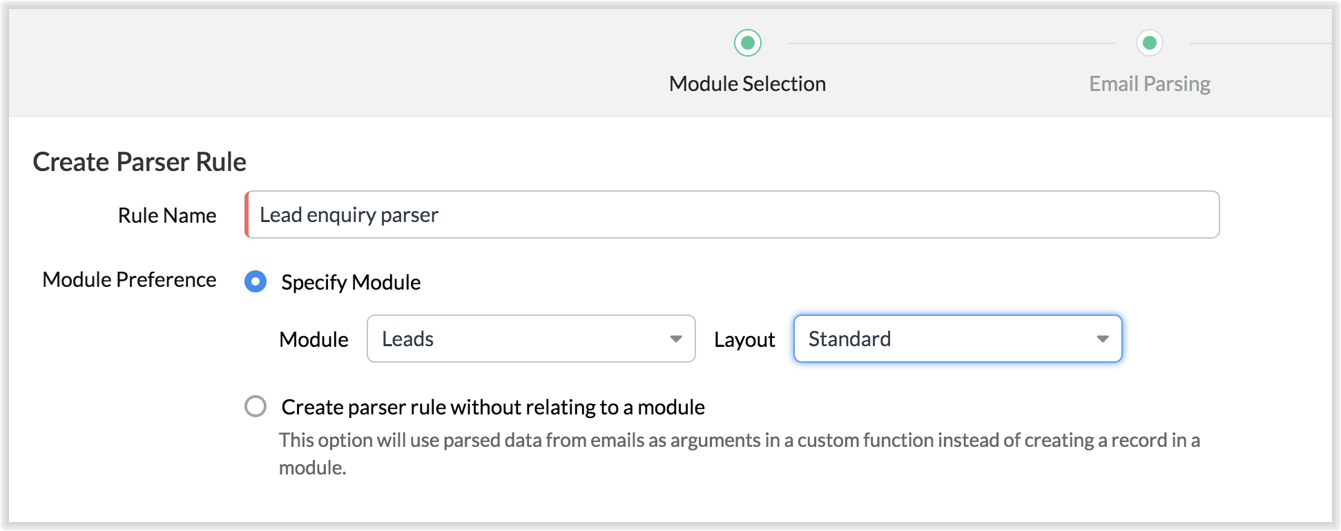Click the Module dropdown arrow caret
The image size is (1341, 531).
[676, 339]
